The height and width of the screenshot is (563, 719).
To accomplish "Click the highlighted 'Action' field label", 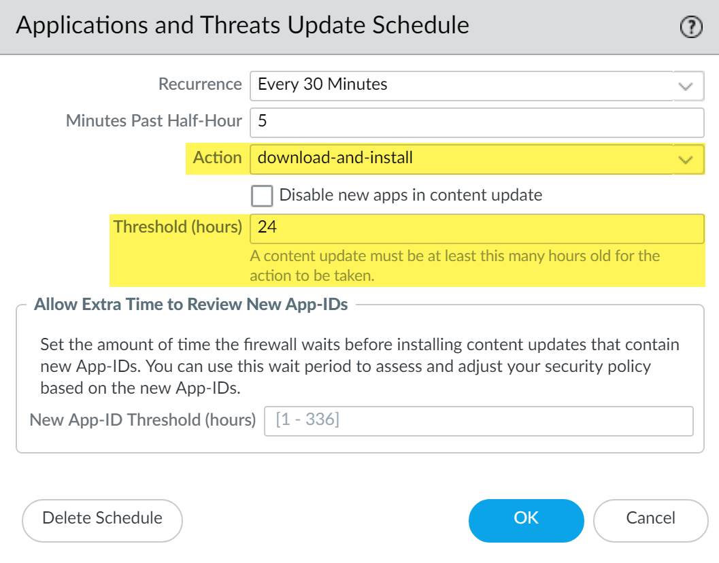I will pos(217,158).
